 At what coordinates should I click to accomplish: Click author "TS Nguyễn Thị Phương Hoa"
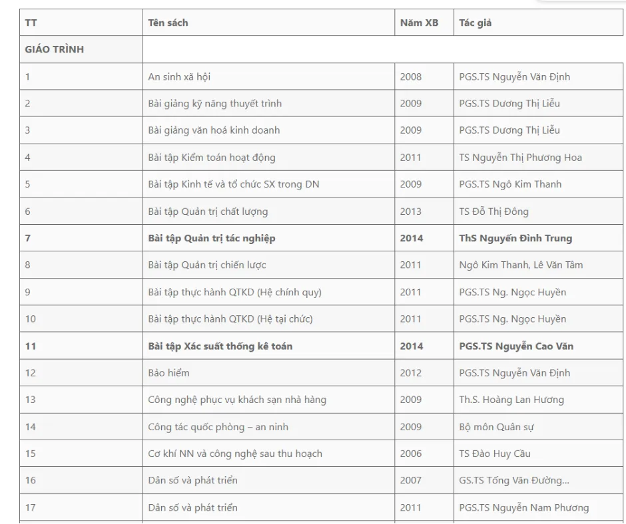click(520, 158)
